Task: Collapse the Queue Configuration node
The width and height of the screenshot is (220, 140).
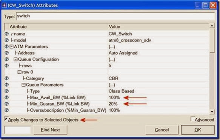Action: point(15,59)
